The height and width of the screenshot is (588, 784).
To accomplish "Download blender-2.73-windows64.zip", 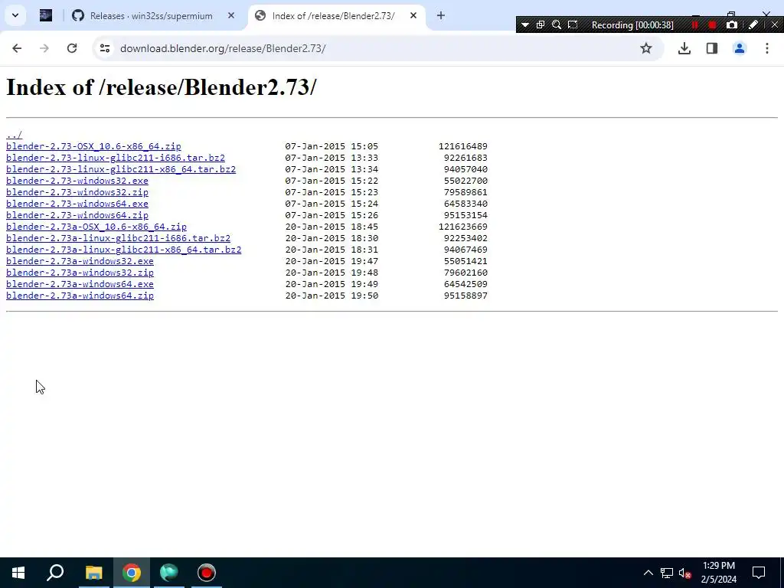I will pos(77,215).
